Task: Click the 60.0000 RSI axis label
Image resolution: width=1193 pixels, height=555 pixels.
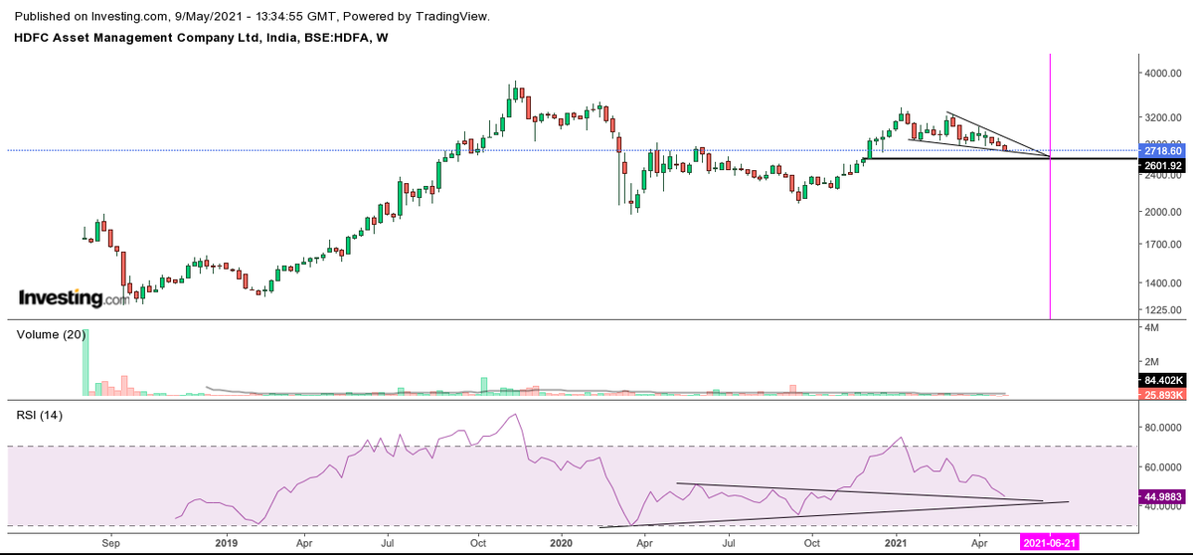Action: coord(1164,467)
